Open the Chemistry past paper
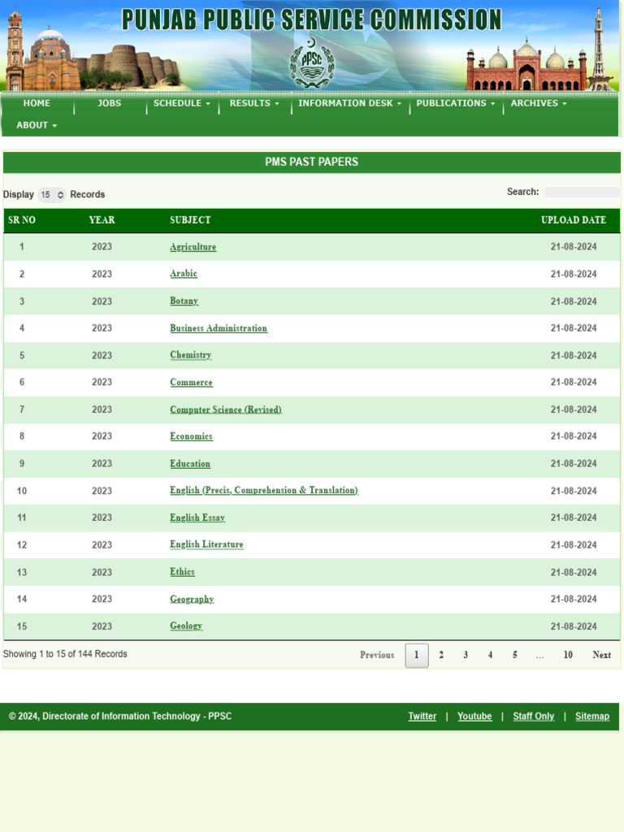The image size is (624, 832). [190, 355]
